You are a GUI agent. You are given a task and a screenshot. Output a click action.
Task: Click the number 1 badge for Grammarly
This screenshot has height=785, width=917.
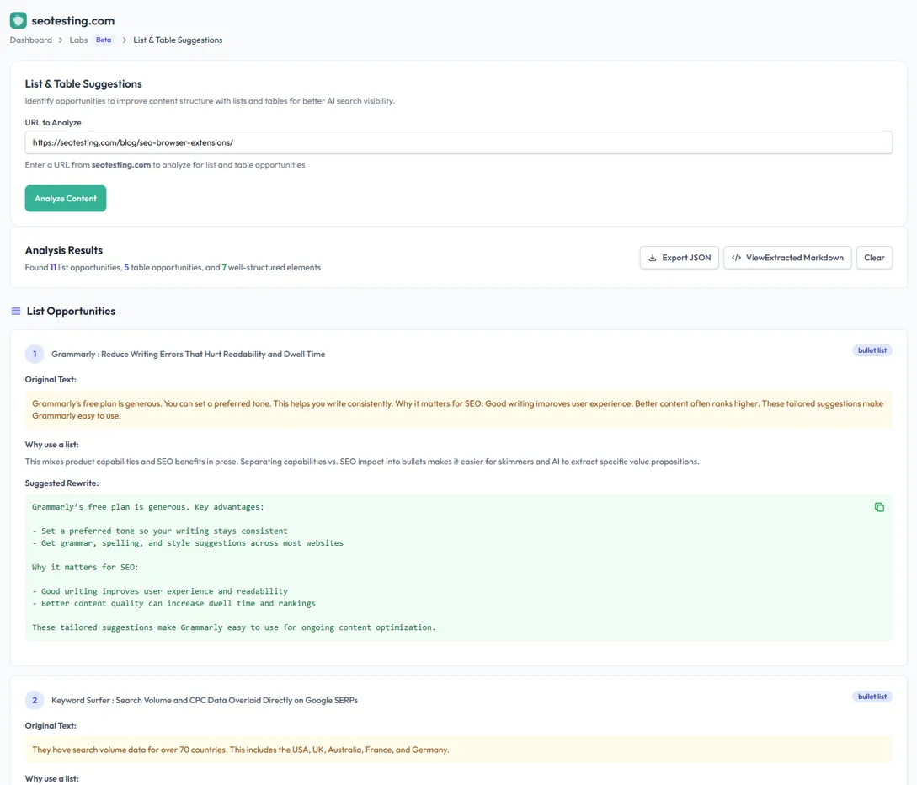[35, 354]
